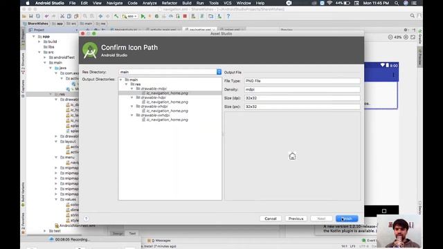Select AndroidManifest.xml in Project tree
Image resolution: width=443 pixels, height=249 pixels.
point(75,225)
